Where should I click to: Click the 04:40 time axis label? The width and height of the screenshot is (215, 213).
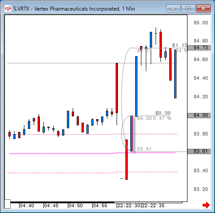(x=27, y=205)
